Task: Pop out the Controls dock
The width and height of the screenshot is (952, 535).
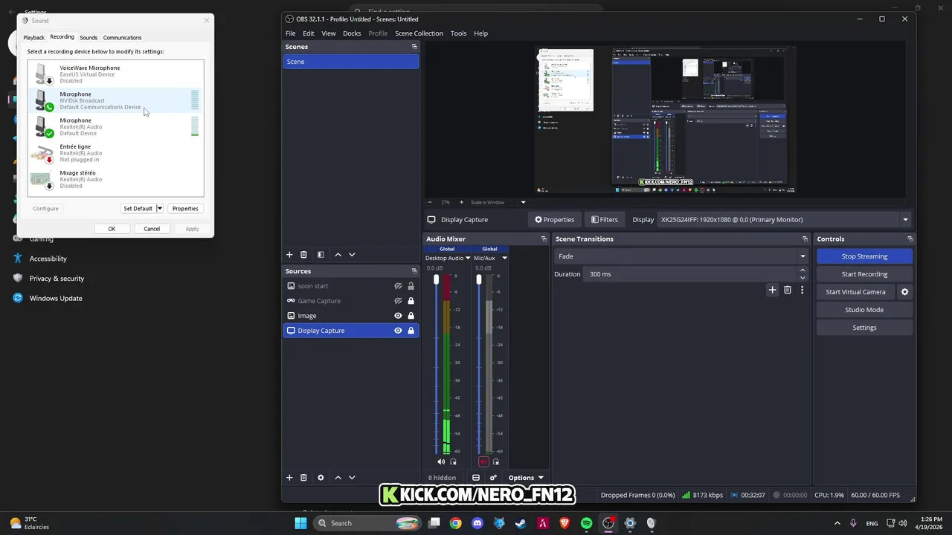Action: tap(910, 239)
